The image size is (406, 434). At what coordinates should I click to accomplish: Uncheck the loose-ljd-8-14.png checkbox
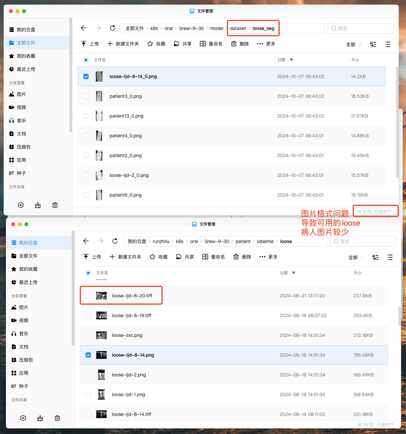(88, 355)
